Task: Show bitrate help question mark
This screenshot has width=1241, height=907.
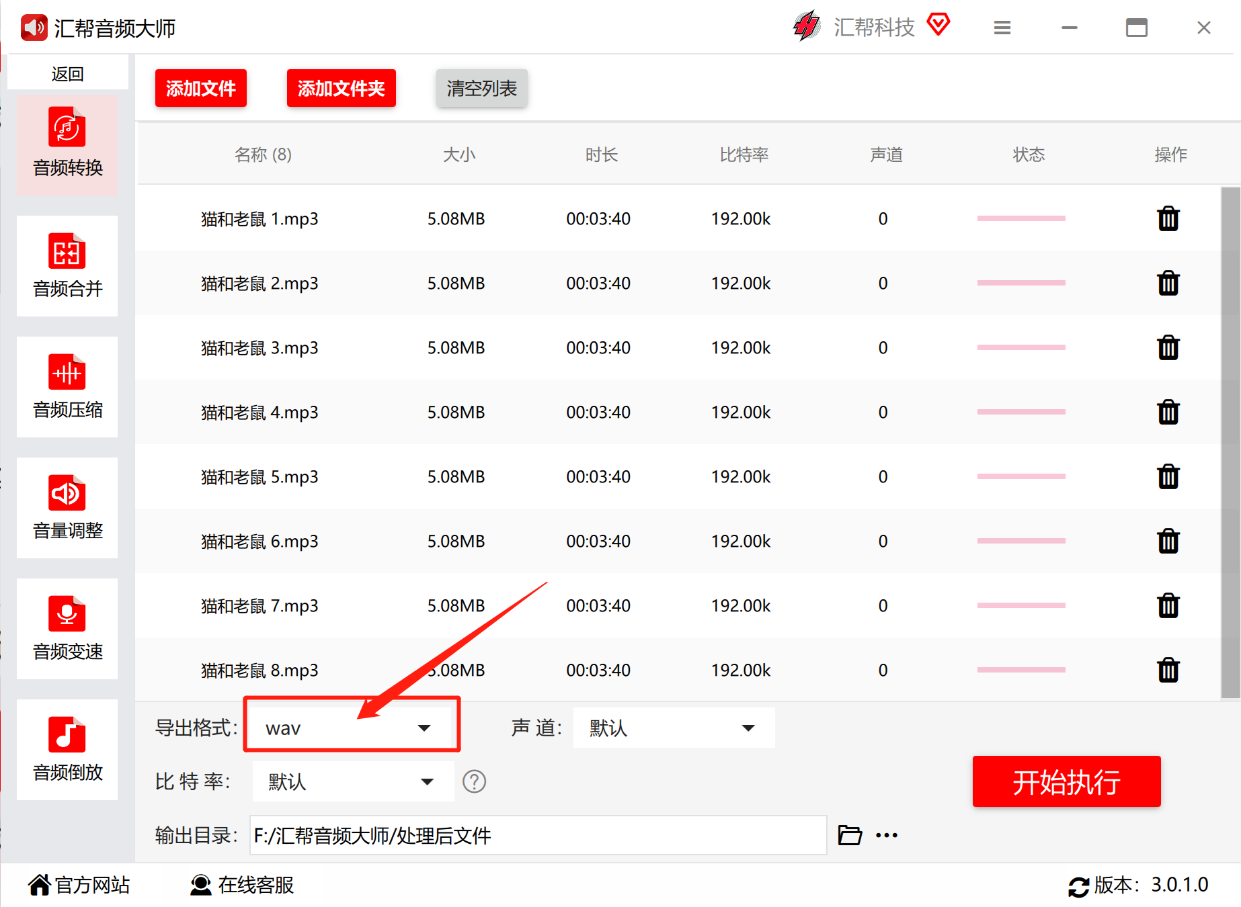Action: (474, 781)
